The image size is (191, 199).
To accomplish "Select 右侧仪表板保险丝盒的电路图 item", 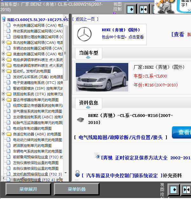I will pos(36,168).
